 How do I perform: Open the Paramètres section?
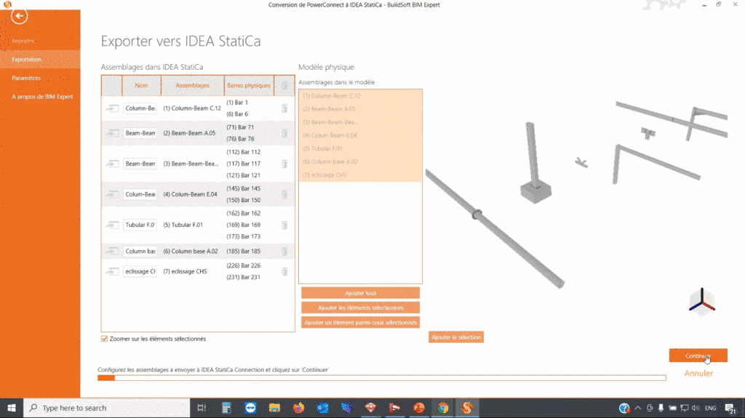26,78
